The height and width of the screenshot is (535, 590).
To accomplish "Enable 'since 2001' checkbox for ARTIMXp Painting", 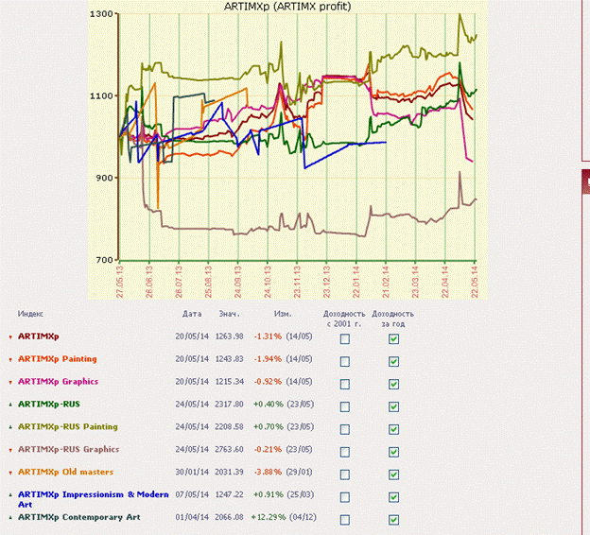I will (x=345, y=362).
